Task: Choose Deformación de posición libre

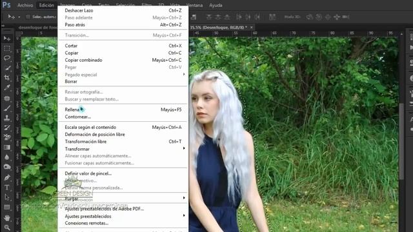Action: 123,135
